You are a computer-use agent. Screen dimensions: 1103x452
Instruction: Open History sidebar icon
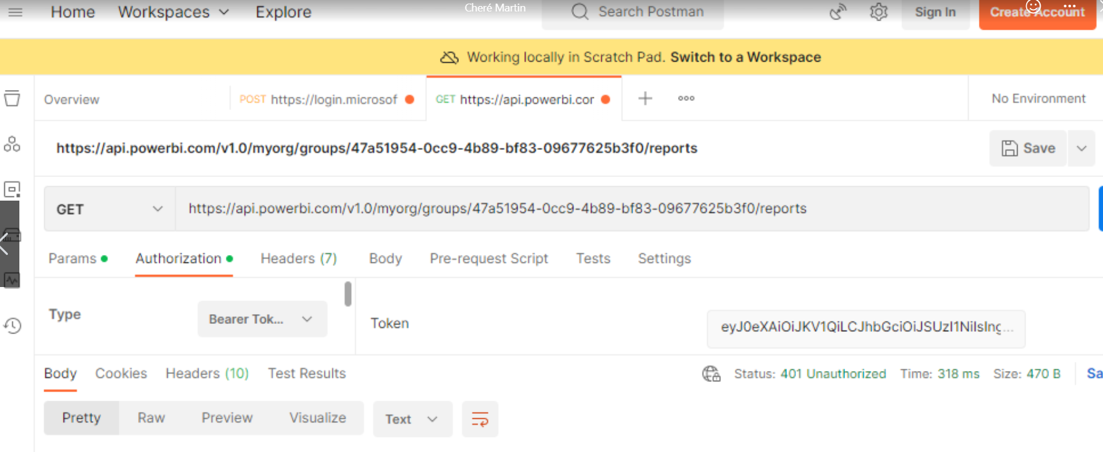pyautogui.click(x=12, y=326)
